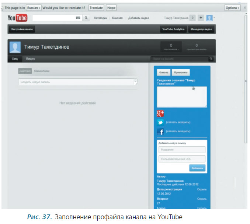Click the Название link field
The image size is (250, 224).
[x=182, y=150]
